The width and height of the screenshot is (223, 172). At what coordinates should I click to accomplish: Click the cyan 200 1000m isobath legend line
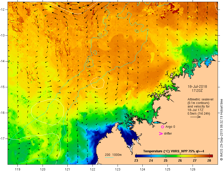(109, 157)
